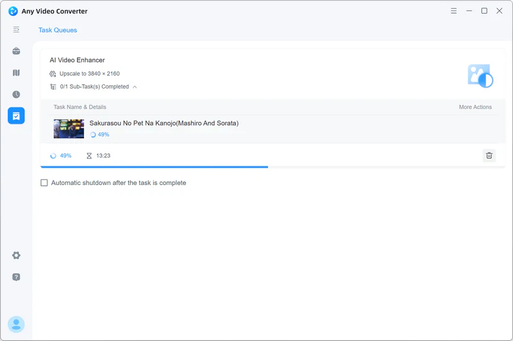Click the help question mark icon
This screenshot has width=513, height=341.
[x=16, y=277]
